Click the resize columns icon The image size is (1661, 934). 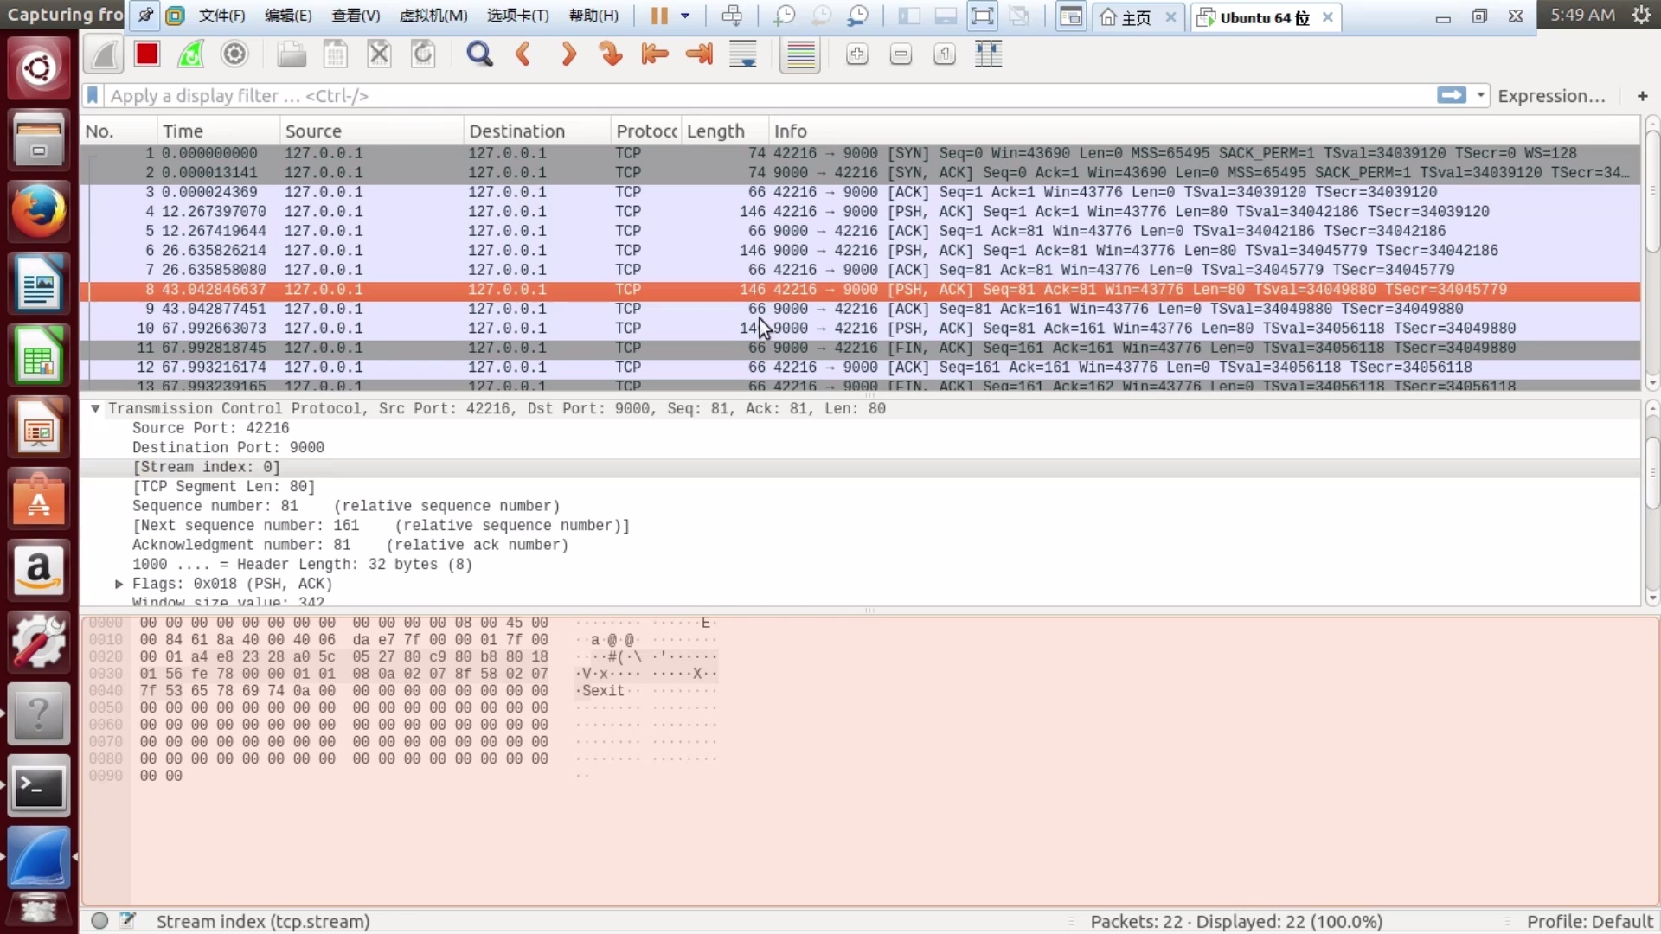(x=988, y=54)
